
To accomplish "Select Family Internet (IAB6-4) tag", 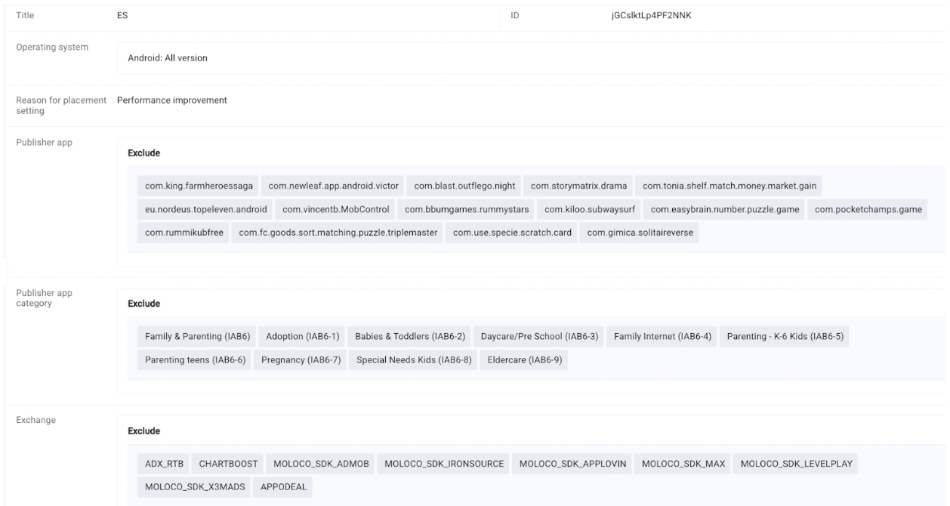I will (x=662, y=336).
